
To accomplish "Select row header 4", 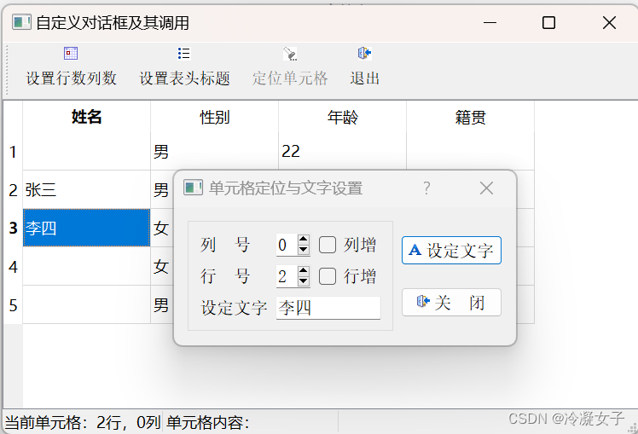I will coord(13,266).
